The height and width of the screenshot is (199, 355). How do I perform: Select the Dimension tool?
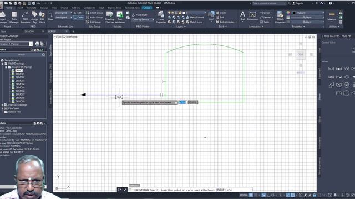[252, 16]
